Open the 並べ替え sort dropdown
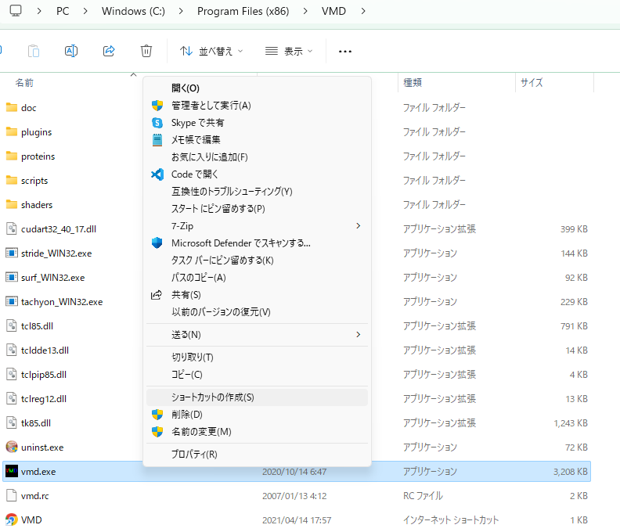 click(x=211, y=51)
